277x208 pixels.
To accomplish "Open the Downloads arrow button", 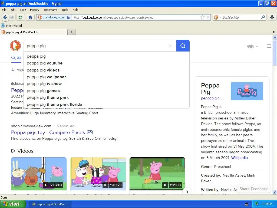I will coord(272,17).
